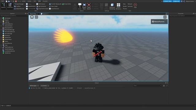Open Script Recovery window

(x=54, y=9)
